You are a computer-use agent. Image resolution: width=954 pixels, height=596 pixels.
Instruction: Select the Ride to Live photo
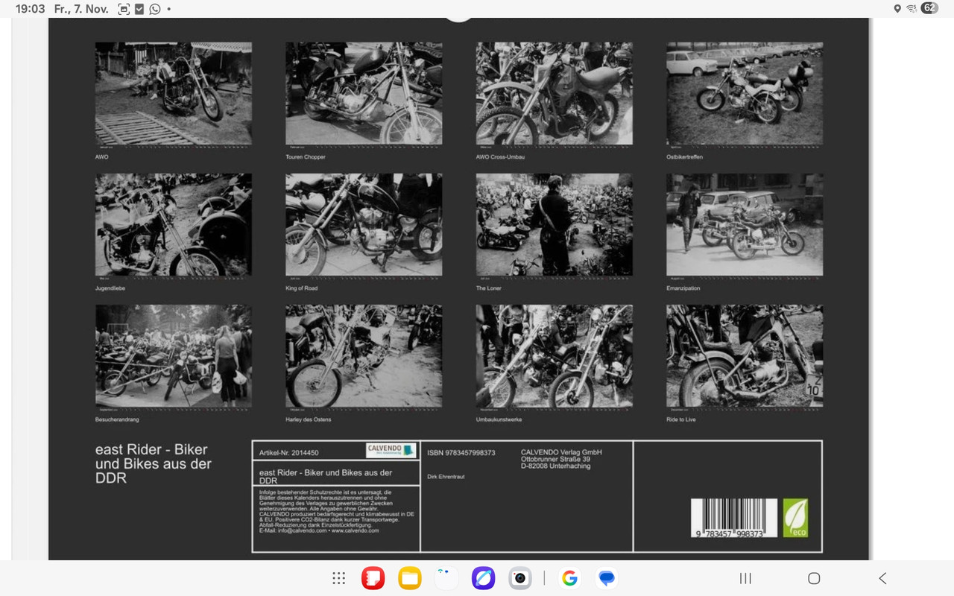[745, 355]
